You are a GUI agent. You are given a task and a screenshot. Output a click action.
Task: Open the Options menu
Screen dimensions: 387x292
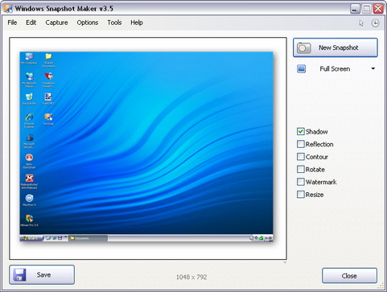(x=88, y=23)
